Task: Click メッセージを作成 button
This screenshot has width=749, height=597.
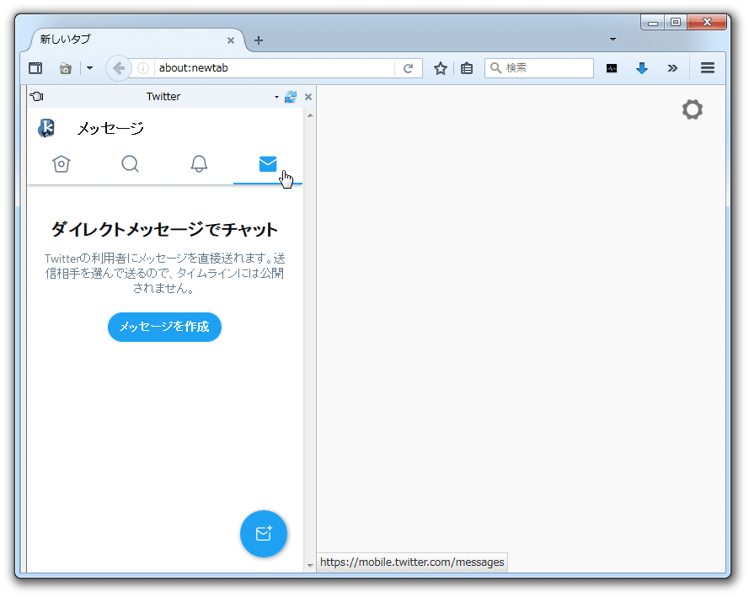Action: (x=164, y=327)
